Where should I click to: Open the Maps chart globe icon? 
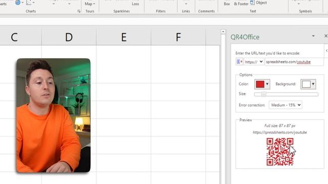(x=18, y=2)
